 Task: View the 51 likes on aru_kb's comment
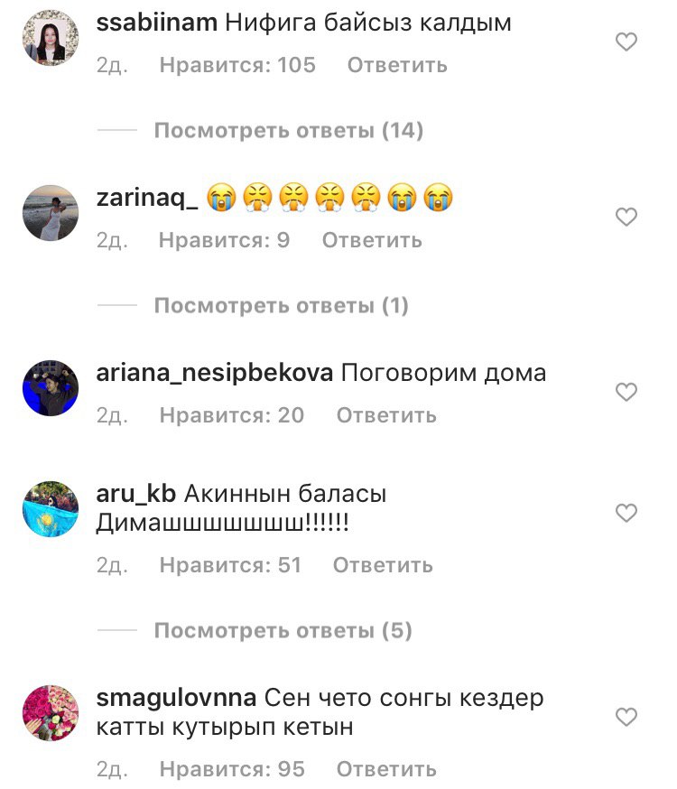pyautogui.click(x=230, y=565)
